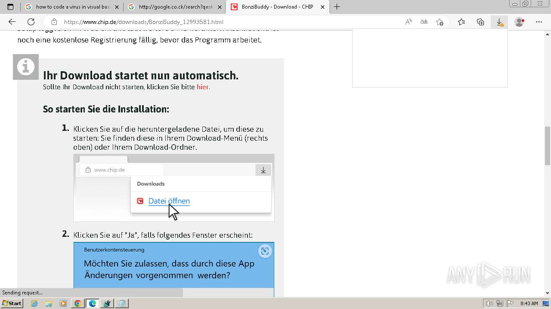This screenshot has width=551, height=309.
Task: Click the vertical page scrollbar thumb
Action: pyautogui.click(x=547, y=146)
